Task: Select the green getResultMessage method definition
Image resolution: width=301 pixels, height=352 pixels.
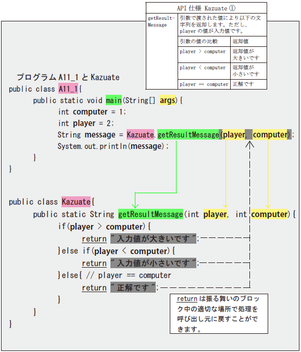Action: pyautogui.click(x=150, y=214)
